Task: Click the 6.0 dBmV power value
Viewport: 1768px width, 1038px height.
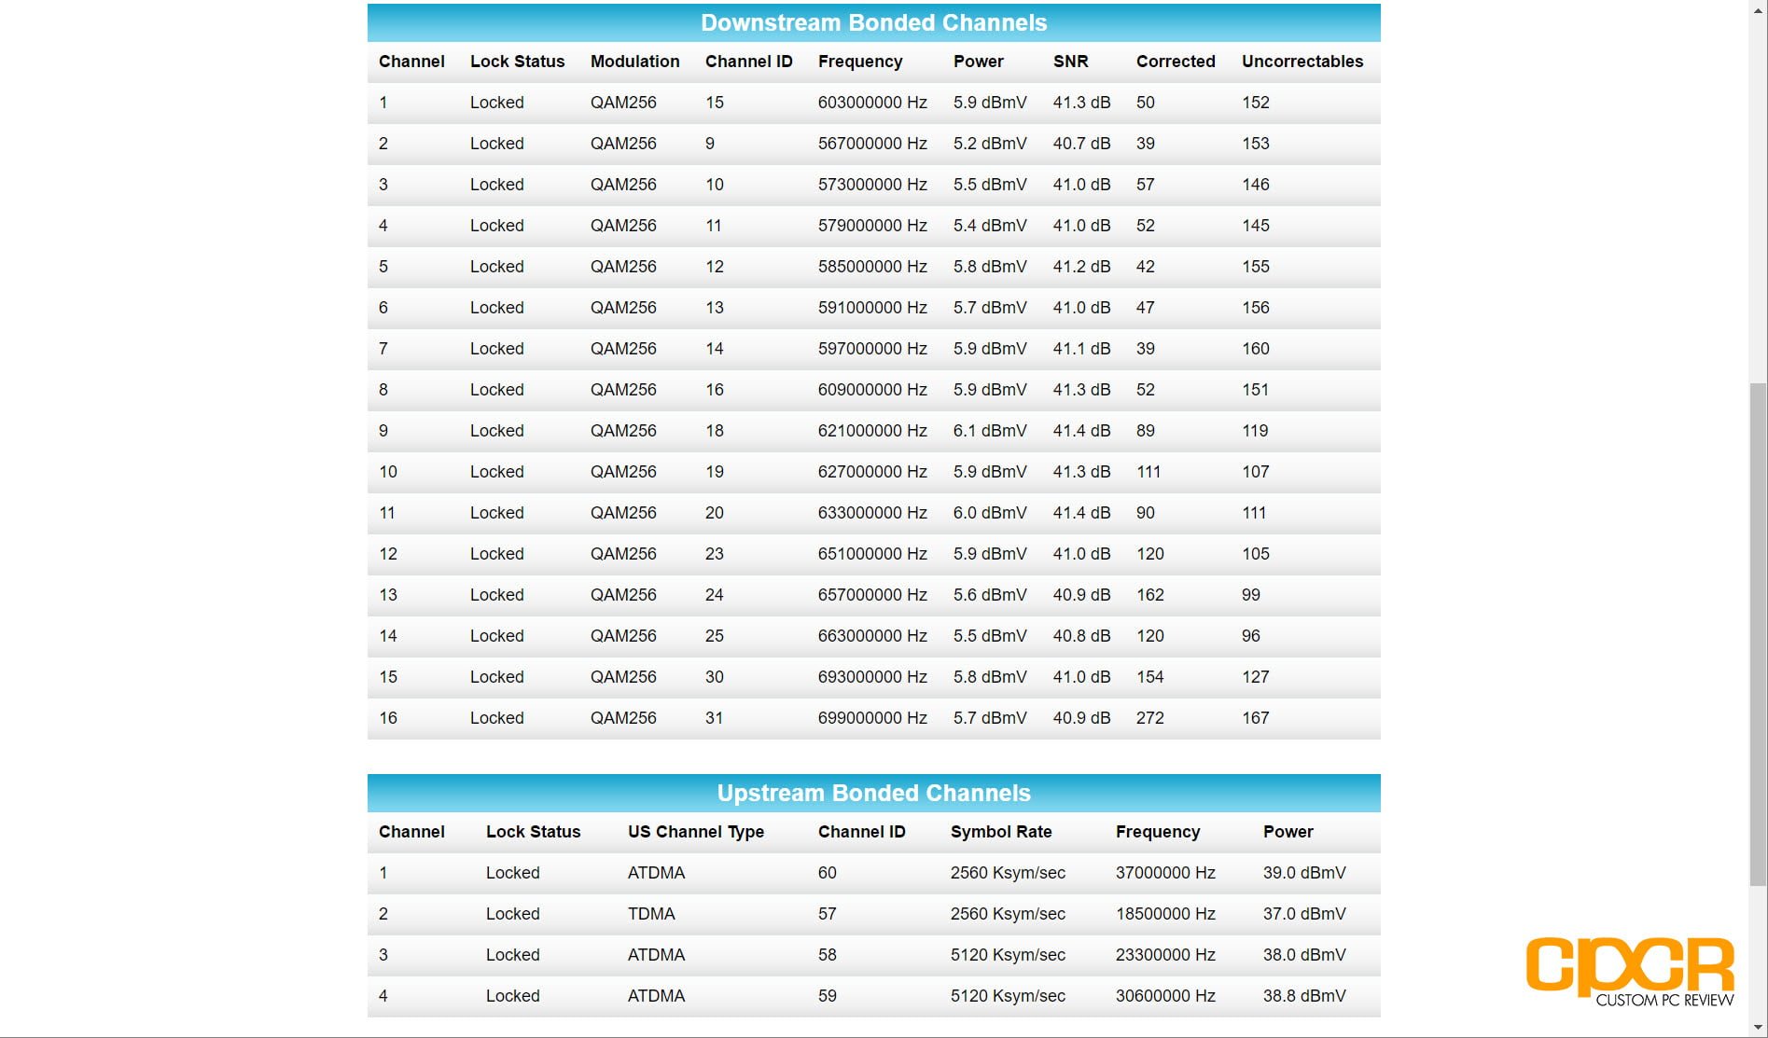Action: [x=990, y=513]
